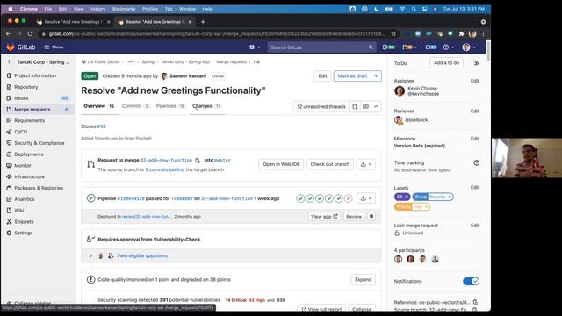Open Analytics in sidebar
Image resolution: width=562 pixels, height=316 pixels.
(x=25, y=199)
